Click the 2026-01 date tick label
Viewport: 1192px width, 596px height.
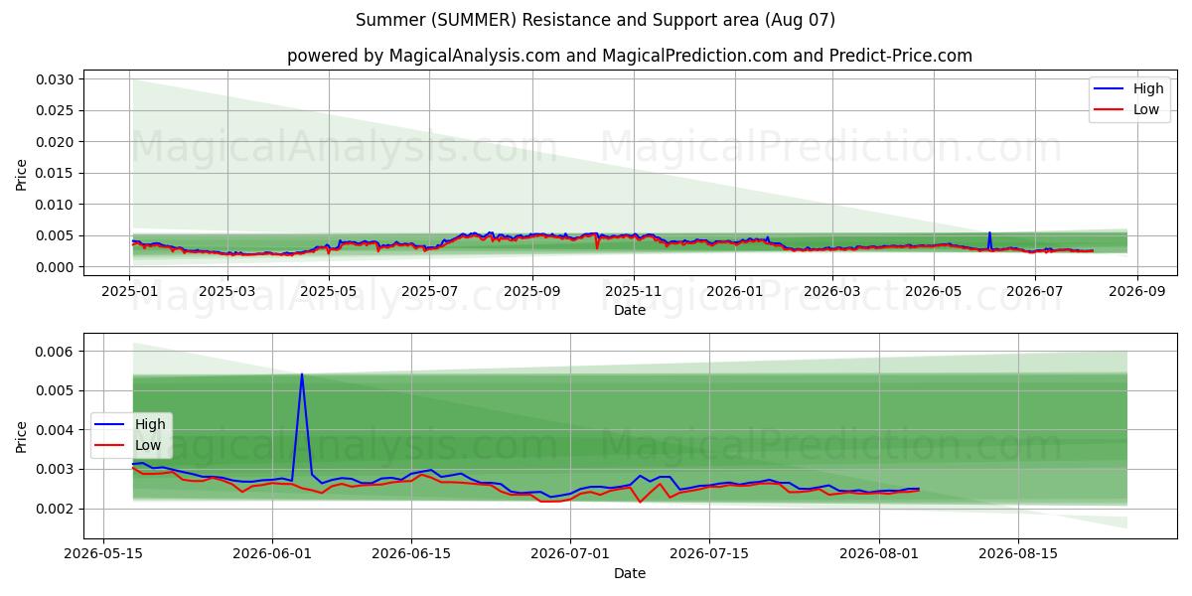[x=734, y=292]
